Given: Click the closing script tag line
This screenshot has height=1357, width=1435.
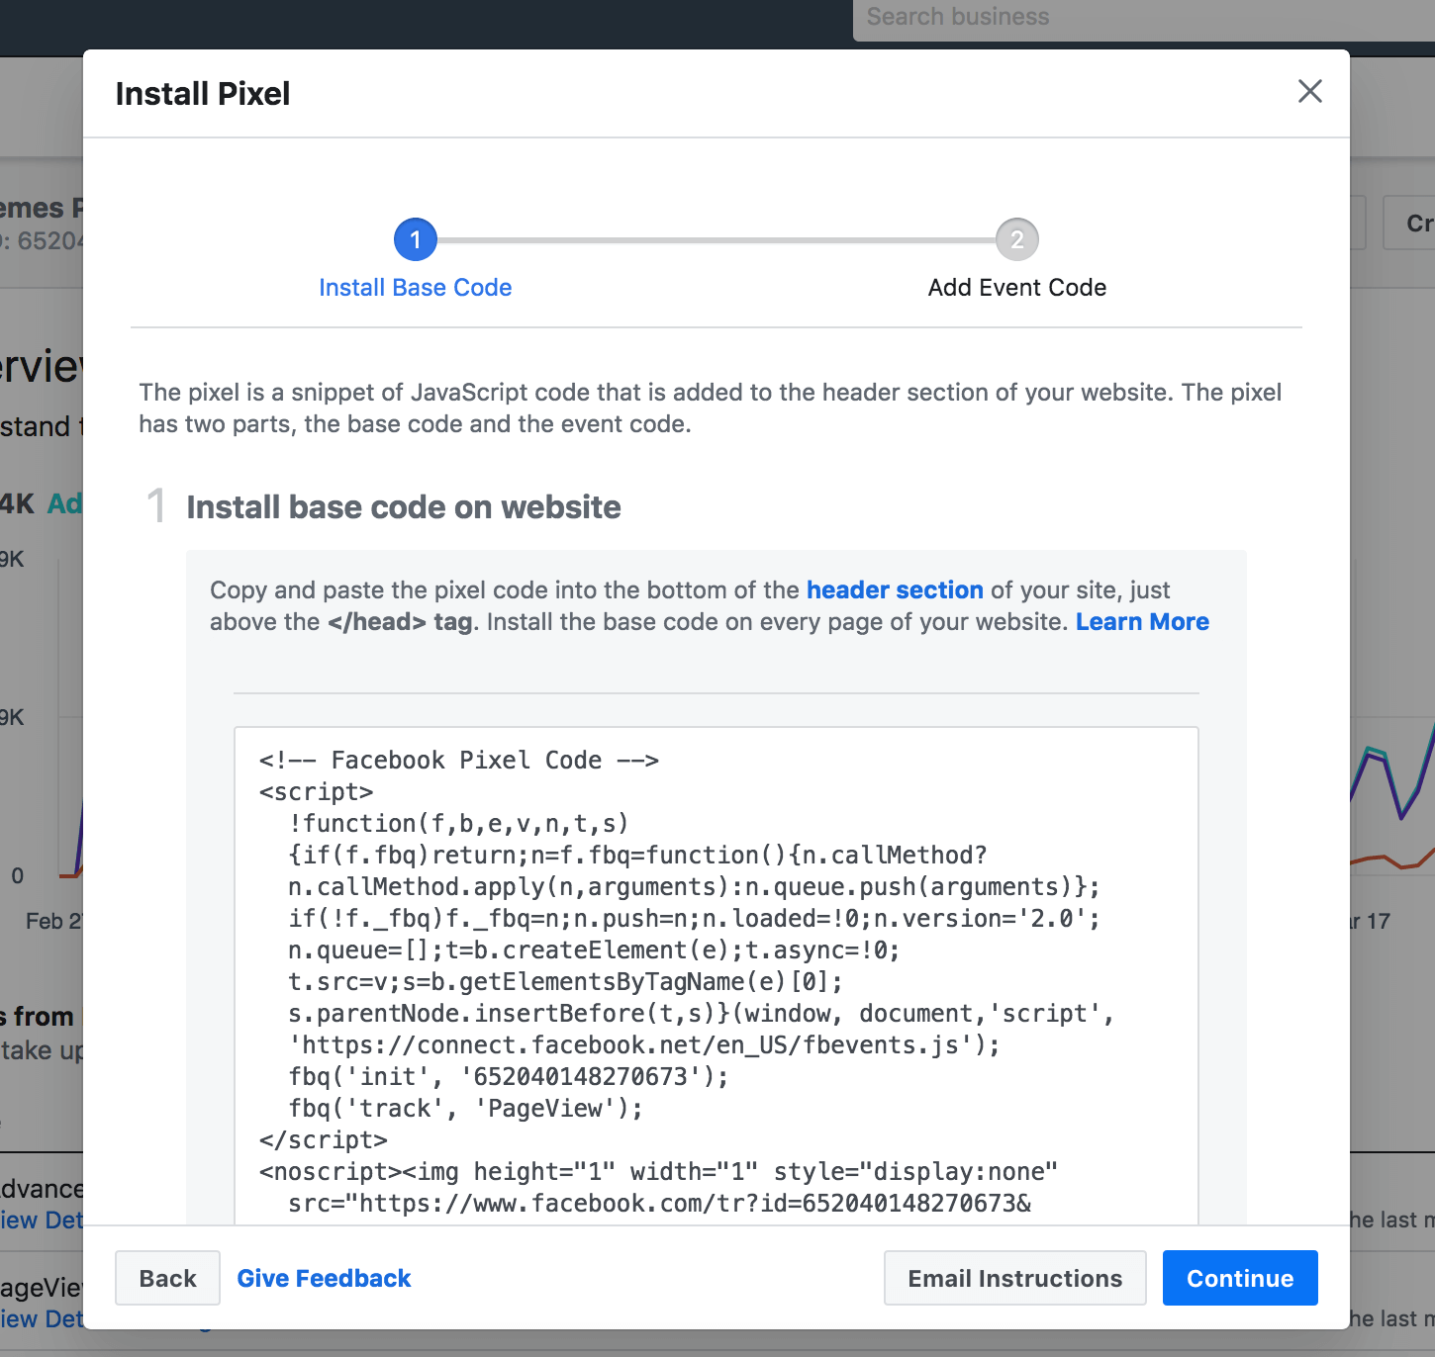Looking at the screenshot, I should pos(324,1140).
